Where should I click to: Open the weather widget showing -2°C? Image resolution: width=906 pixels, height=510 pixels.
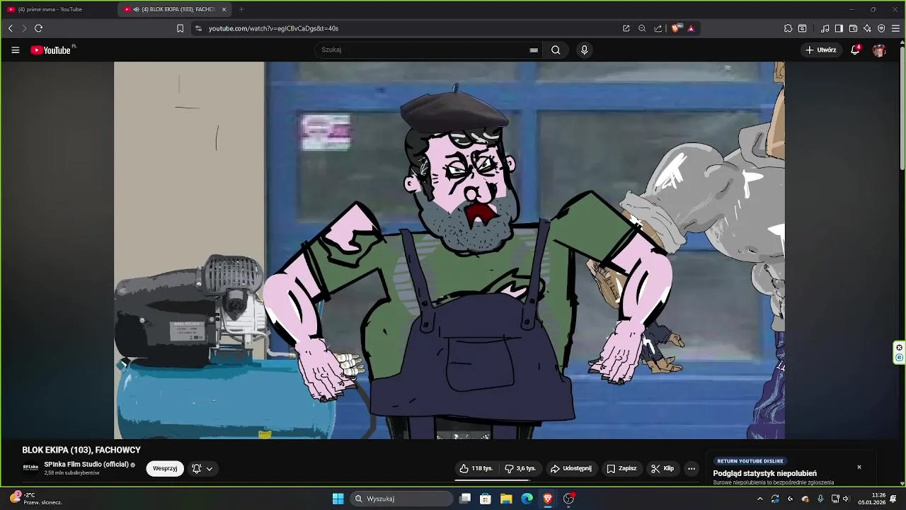[37, 499]
